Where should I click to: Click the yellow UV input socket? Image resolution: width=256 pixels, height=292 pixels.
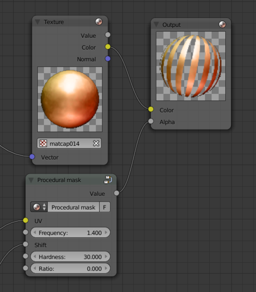coord(25,220)
